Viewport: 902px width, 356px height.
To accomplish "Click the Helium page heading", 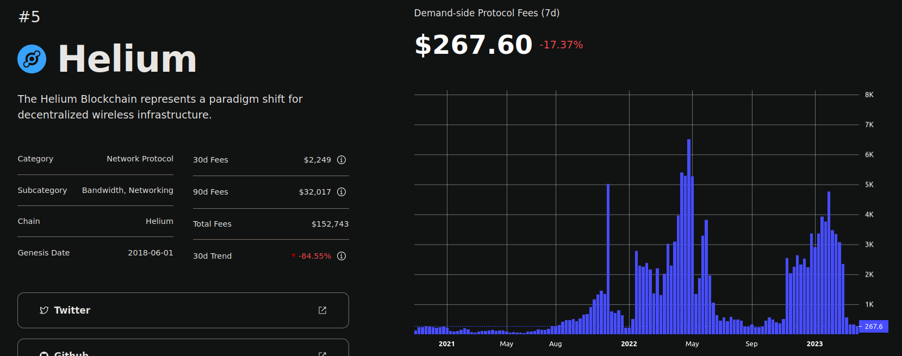I will pos(127,59).
